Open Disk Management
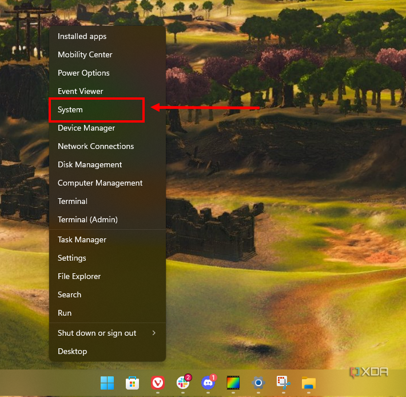The width and height of the screenshot is (406, 397). 108,165
